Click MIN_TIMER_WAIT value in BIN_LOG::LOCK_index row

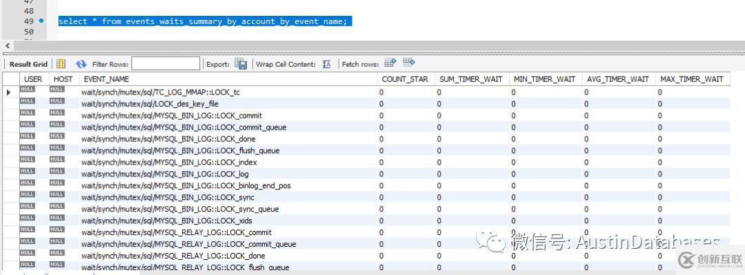coord(513,163)
